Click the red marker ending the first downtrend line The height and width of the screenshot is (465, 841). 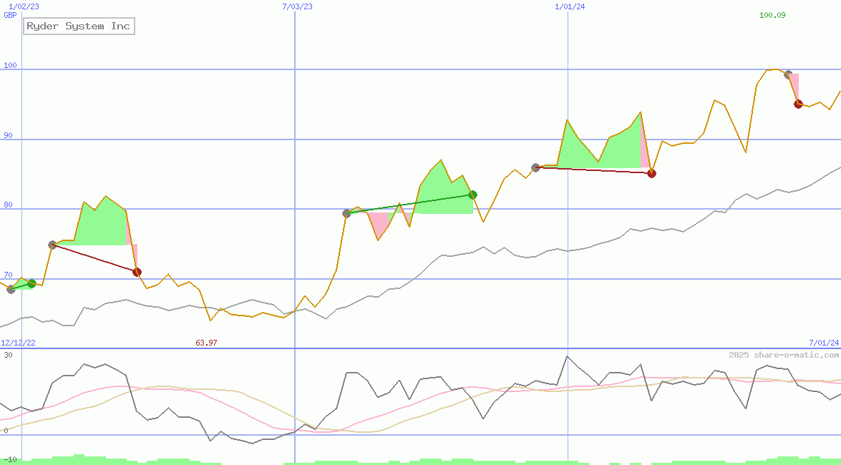pos(137,272)
